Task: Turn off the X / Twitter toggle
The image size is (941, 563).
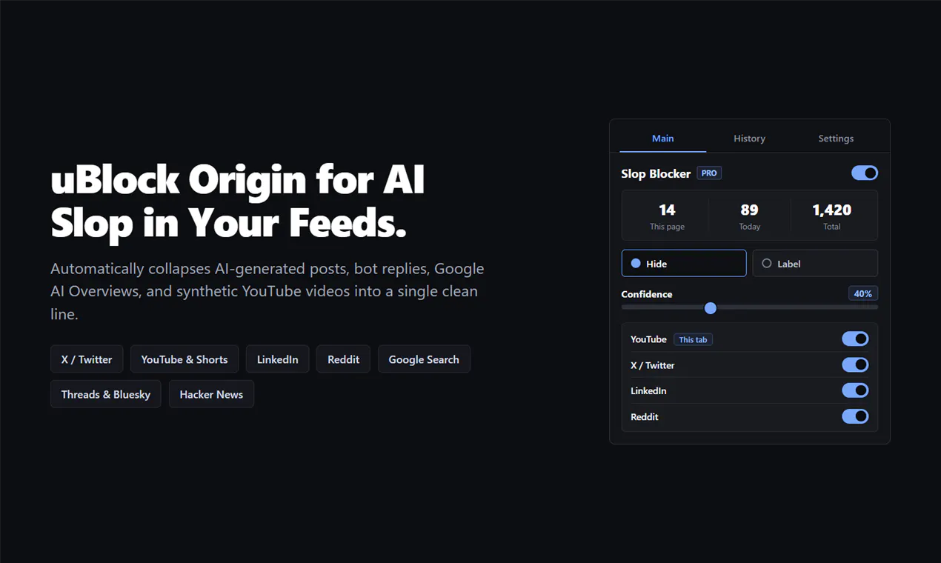Action: pos(855,364)
